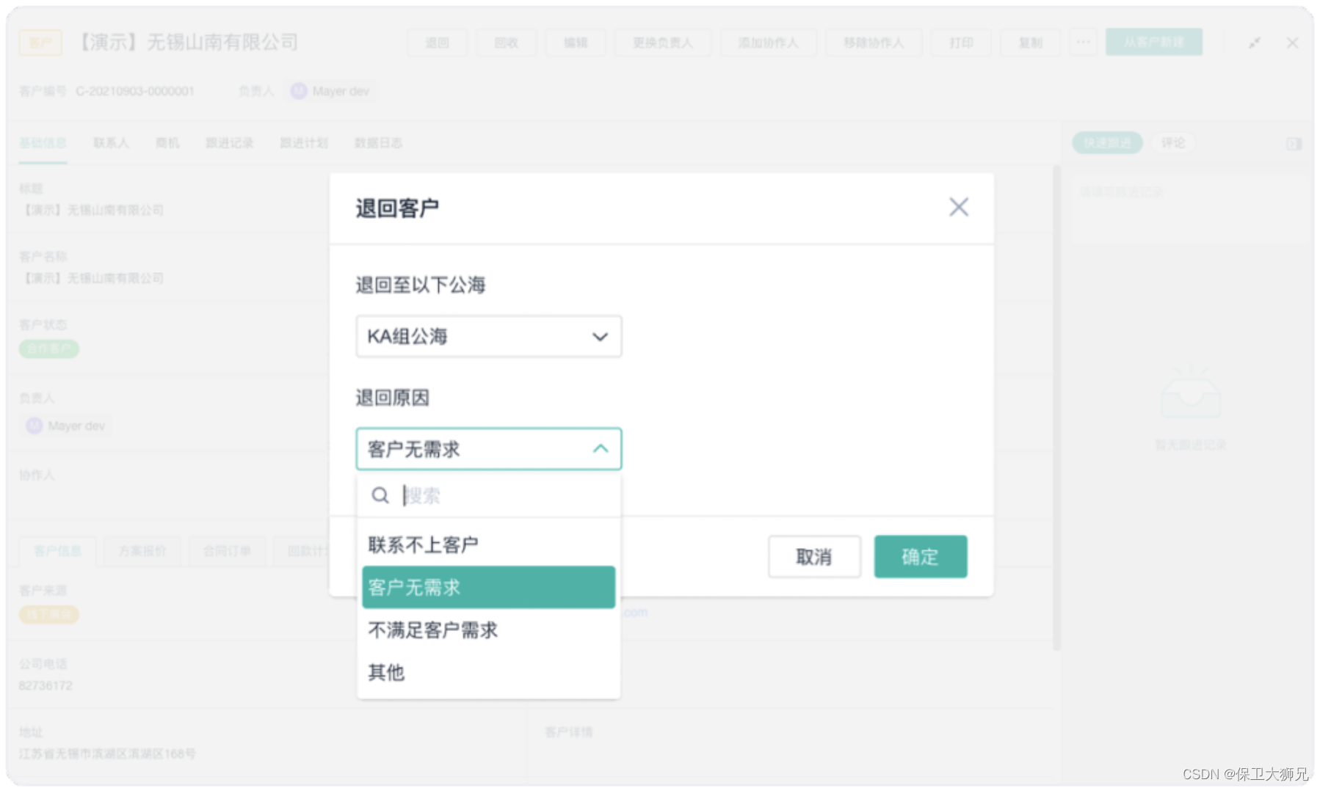
Task: Click the 客户信息 sub-tab
Action: tap(58, 551)
